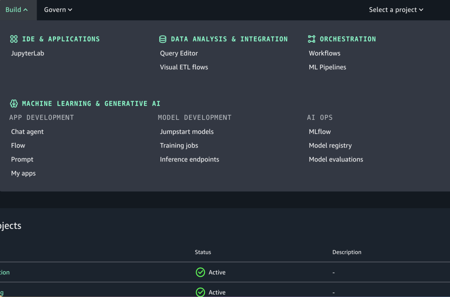Click the APP DEVELOPMENT subheading
Screen dimensions: 450x297
(41, 117)
